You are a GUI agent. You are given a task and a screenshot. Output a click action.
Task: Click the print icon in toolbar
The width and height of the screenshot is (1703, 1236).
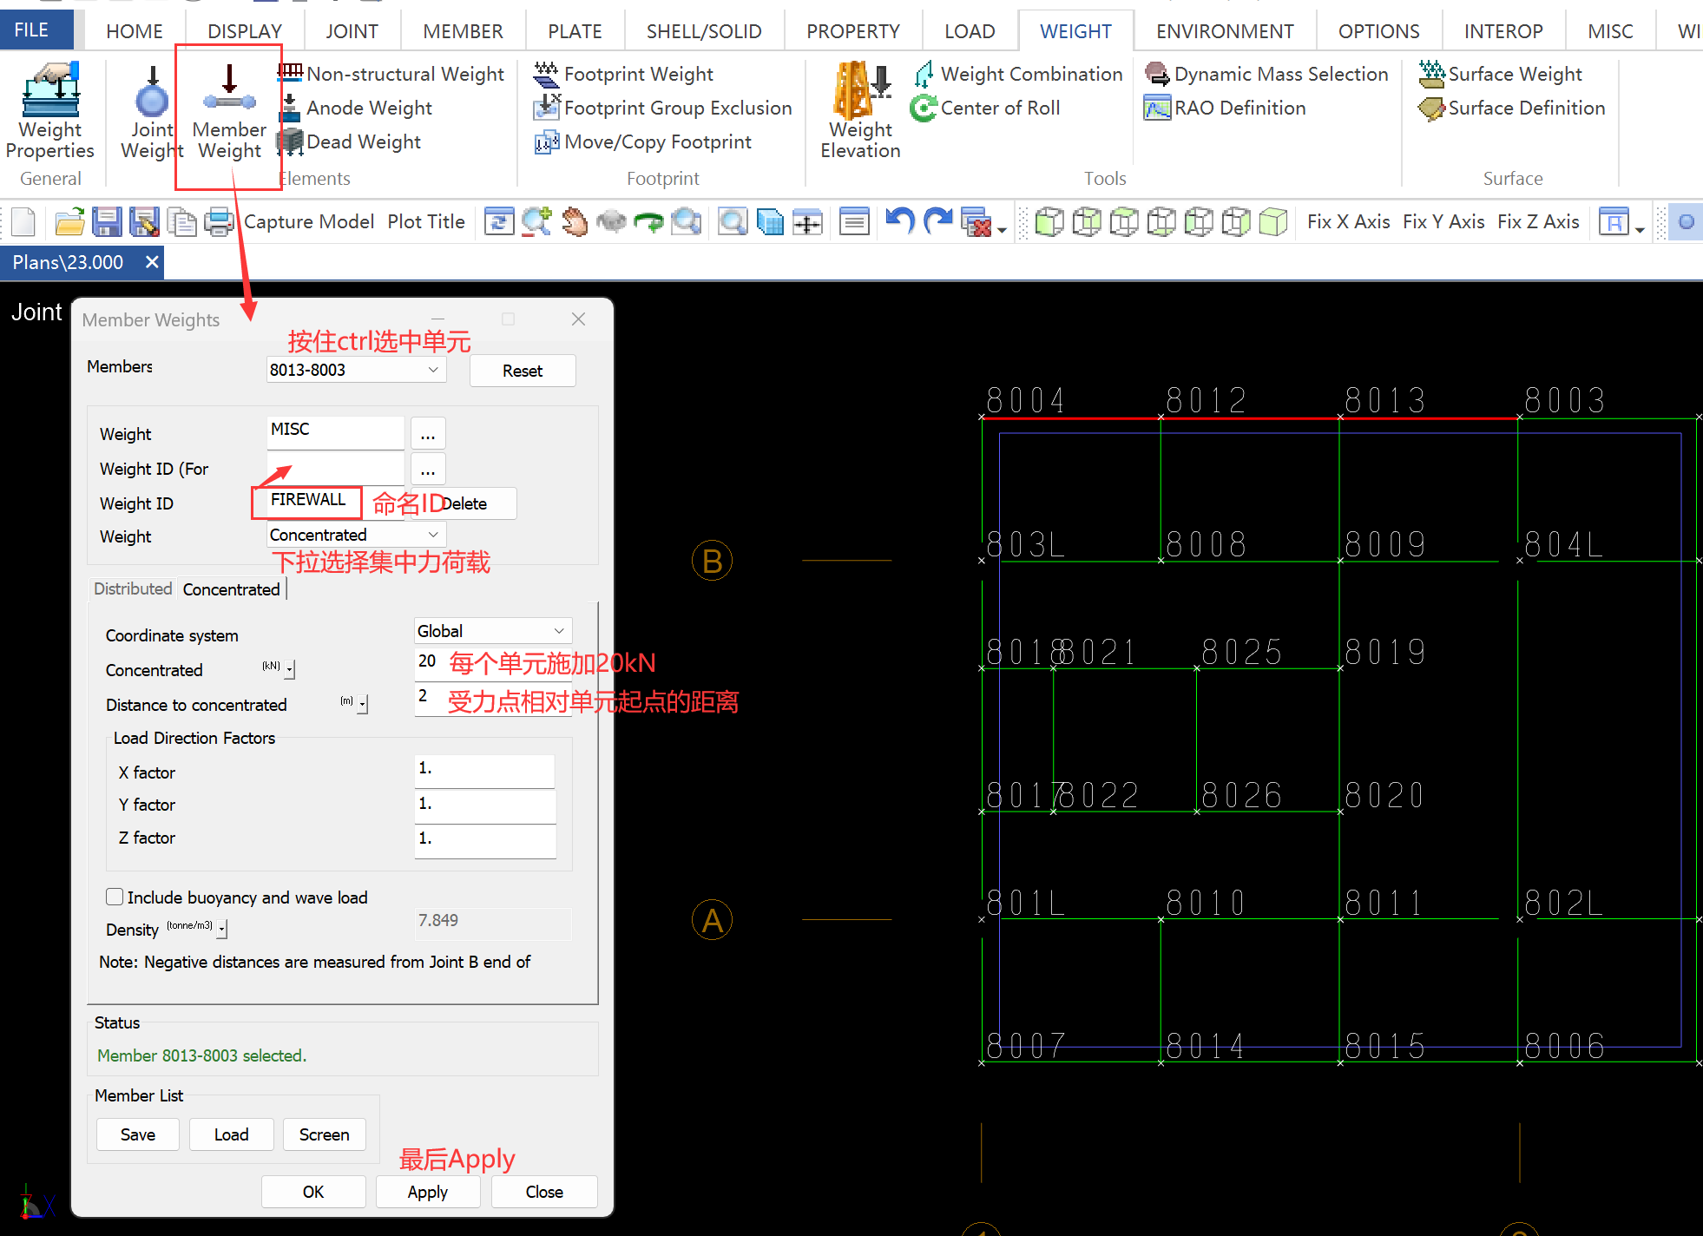point(219,222)
